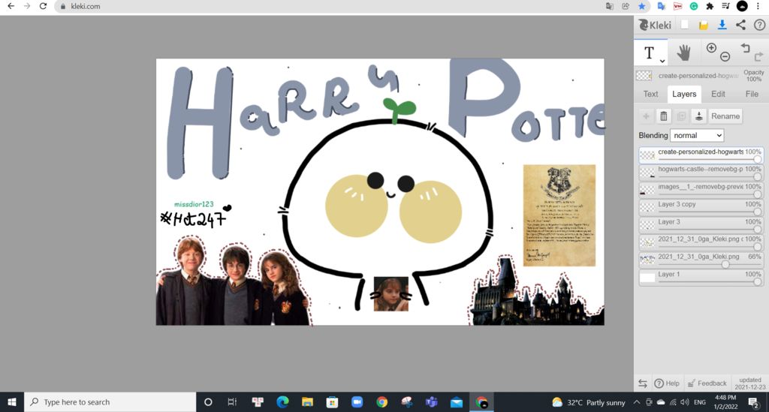This screenshot has width=769, height=412.
Task: Click opacity slider of 66% Kleki.png layer
Action: pos(709,265)
